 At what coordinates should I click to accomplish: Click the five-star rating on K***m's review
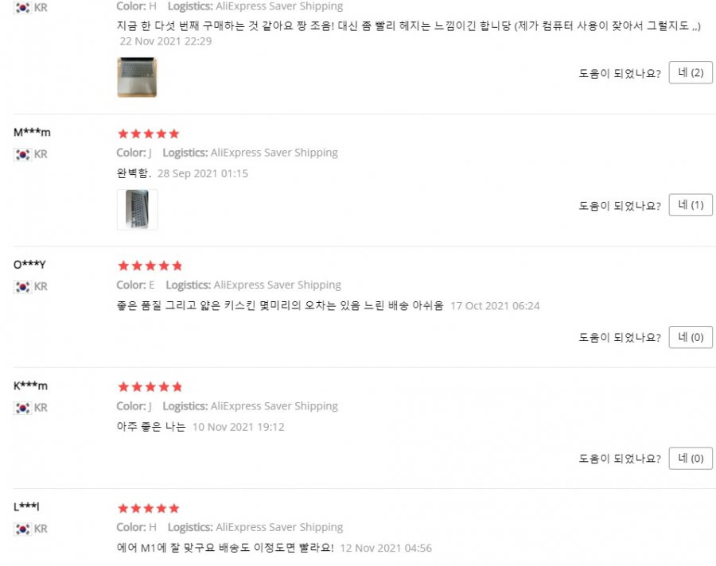[x=150, y=387]
